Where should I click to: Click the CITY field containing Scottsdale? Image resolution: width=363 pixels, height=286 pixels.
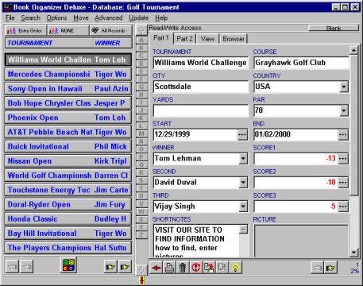(201, 87)
